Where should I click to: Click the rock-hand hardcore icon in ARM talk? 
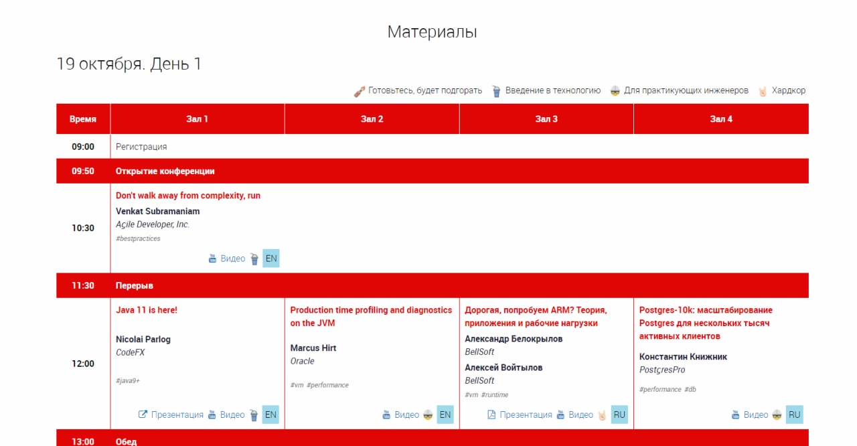[x=602, y=415]
